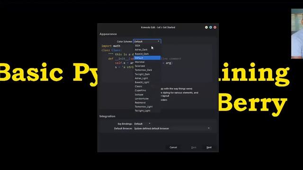This screenshot has height=170, width=303.
Task: Choose Twilight_Dark in the scheme list
Action: [x=147, y=74]
